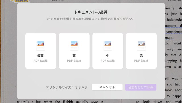Click the 出力文書の品質 instruction sentence
The image size is (182, 103).
click(91, 19)
